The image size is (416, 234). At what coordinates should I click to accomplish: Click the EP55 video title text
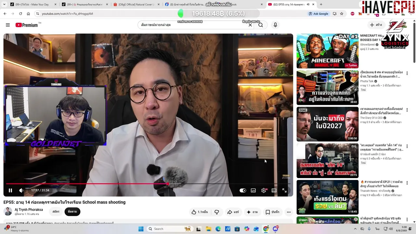coord(64,202)
